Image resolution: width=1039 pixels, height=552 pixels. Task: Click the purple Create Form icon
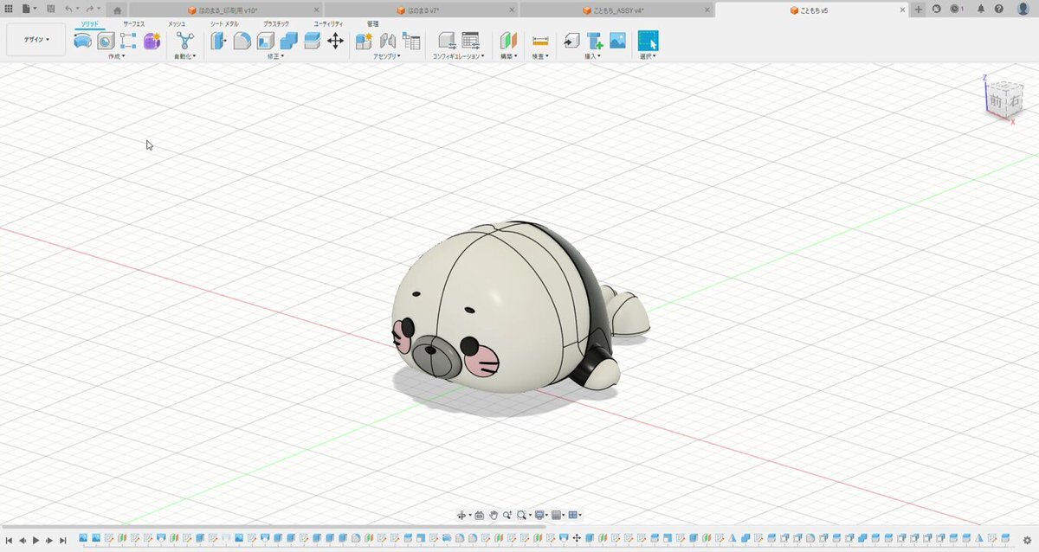point(152,41)
